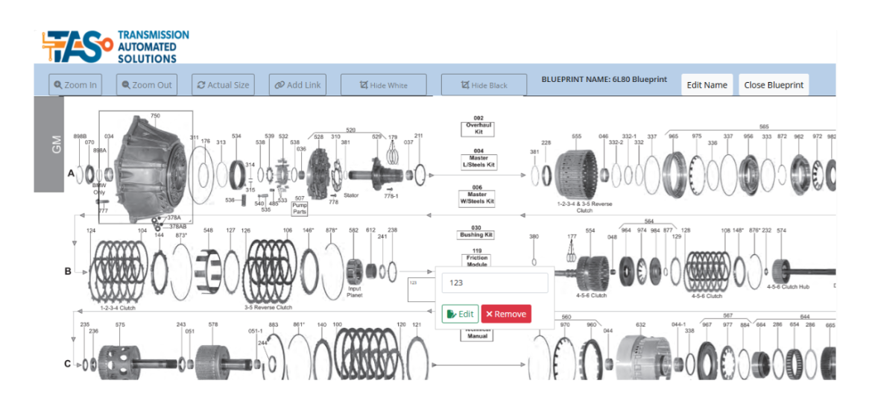
Task: Reset view with Actual Size button
Action: click(223, 85)
